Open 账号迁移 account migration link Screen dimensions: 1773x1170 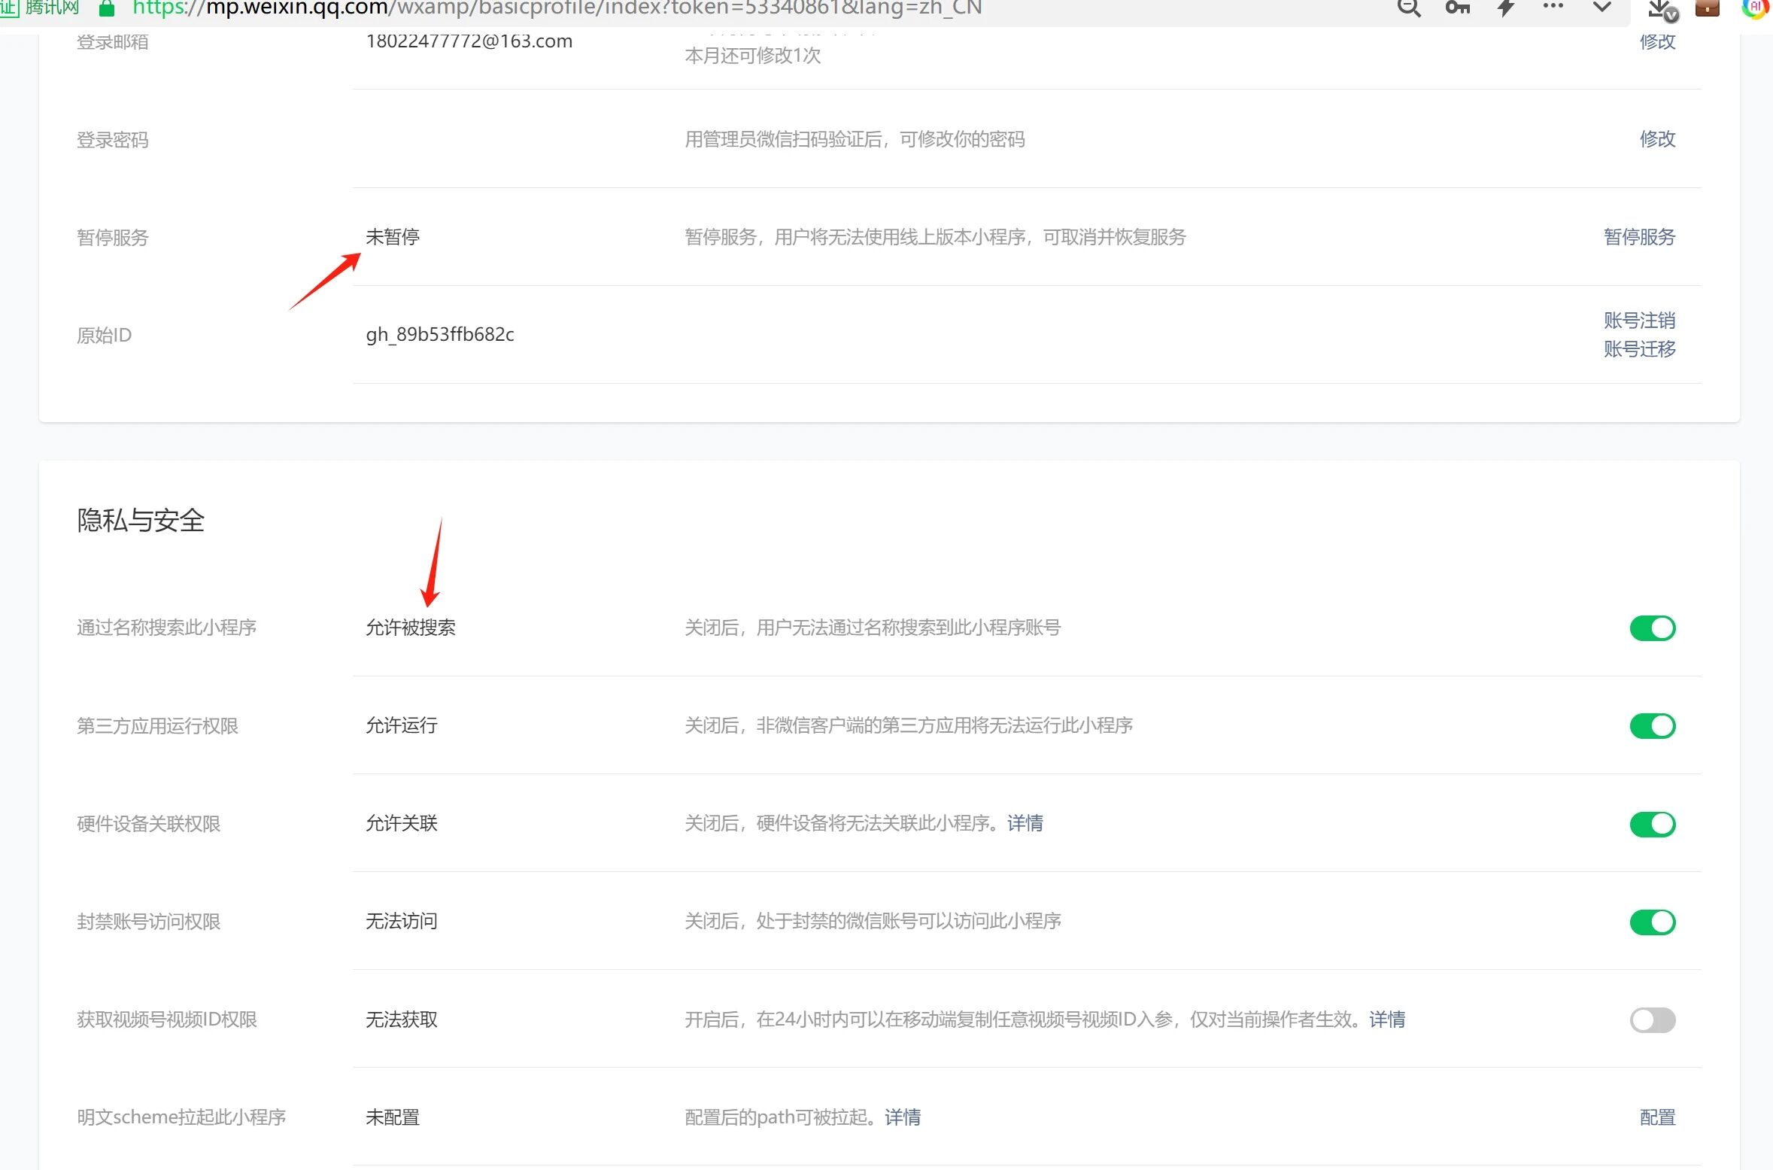[x=1639, y=349]
